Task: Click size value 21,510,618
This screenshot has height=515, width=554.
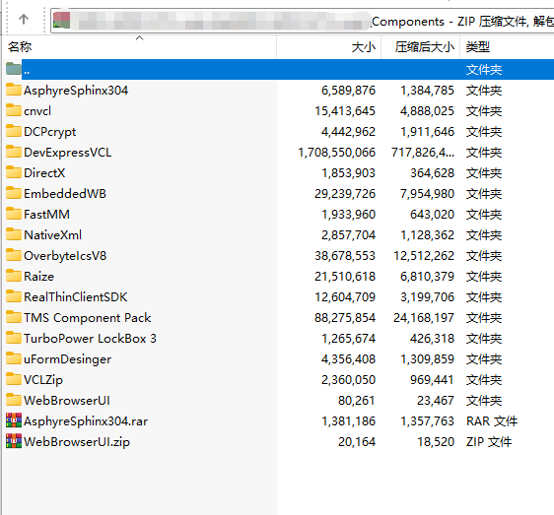Action: click(345, 277)
